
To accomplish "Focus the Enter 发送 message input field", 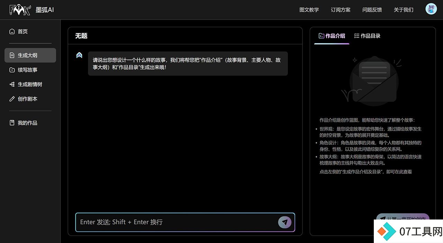I will point(185,222).
